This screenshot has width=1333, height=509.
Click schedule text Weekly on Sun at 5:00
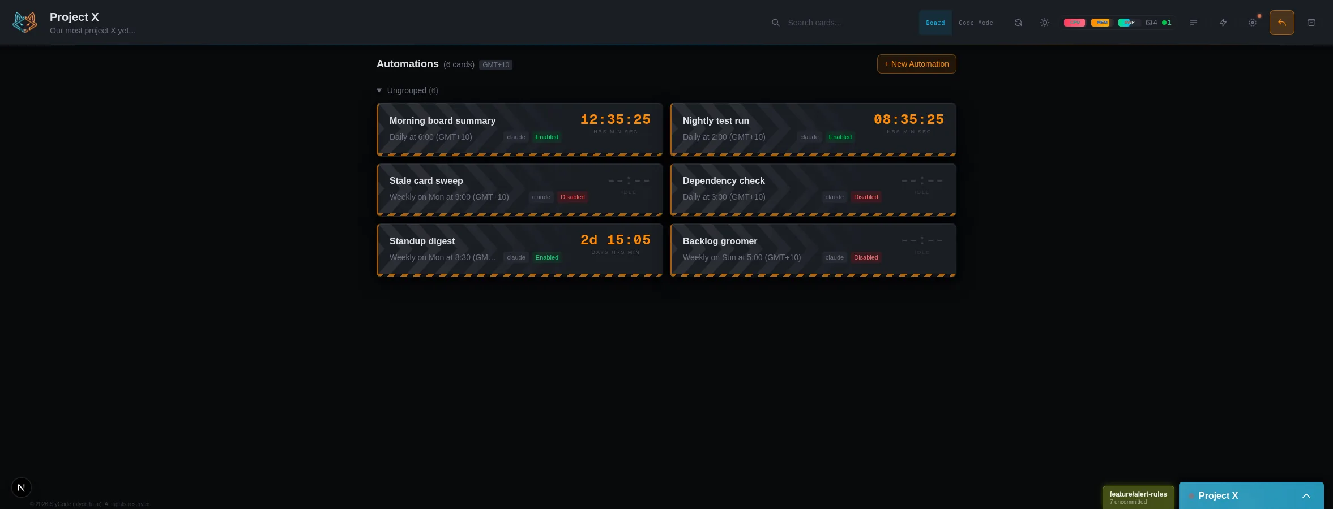point(742,257)
